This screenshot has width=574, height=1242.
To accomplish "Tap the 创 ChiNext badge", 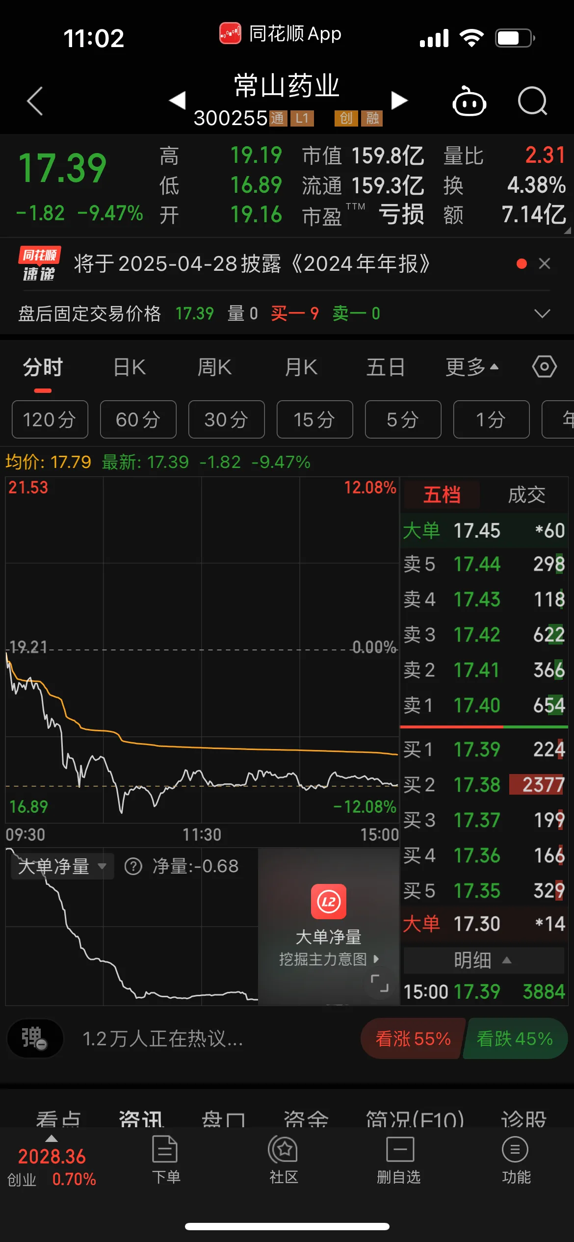I will tap(346, 118).
